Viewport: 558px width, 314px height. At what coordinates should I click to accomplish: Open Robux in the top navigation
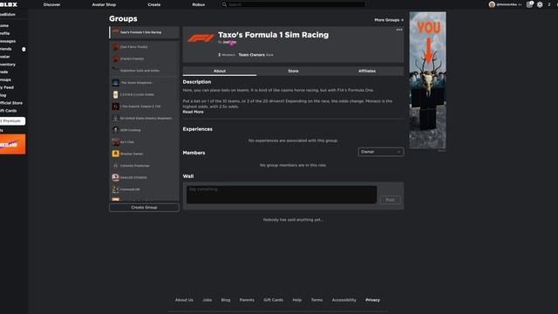coord(199,4)
